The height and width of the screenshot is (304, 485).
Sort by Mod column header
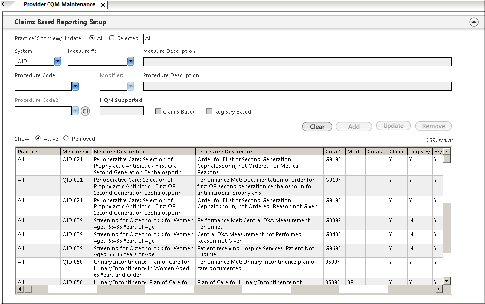(355, 152)
